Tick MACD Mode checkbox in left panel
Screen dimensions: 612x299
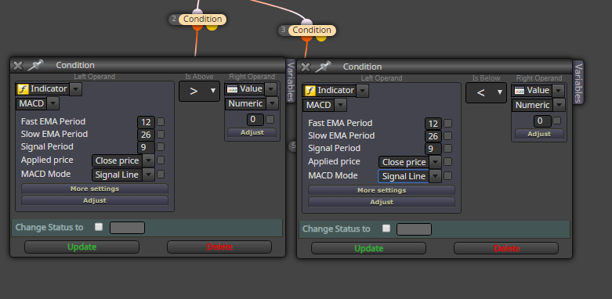pyautogui.click(x=161, y=175)
